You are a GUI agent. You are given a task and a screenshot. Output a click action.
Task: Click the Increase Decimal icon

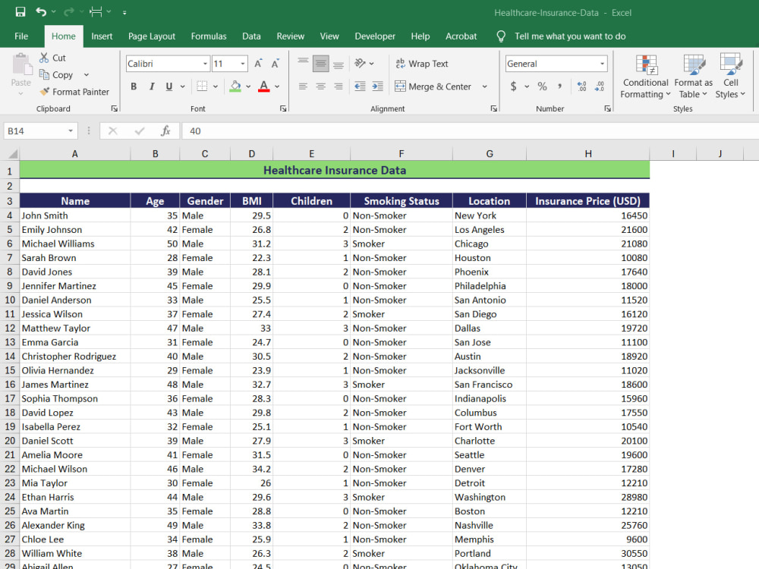(x=582, y=86)
